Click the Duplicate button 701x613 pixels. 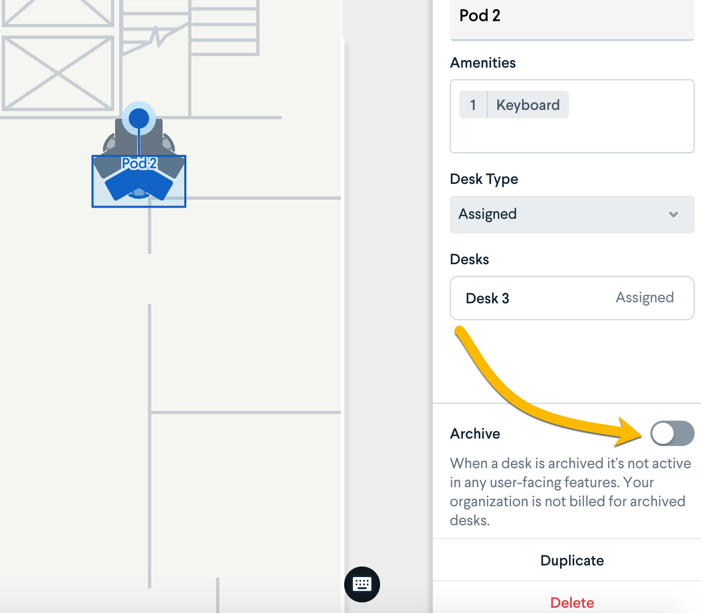coord(572,560)
